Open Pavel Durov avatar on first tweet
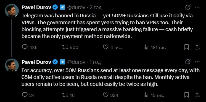This screenshot has width=206, height=102. click(x=12, y=11)
